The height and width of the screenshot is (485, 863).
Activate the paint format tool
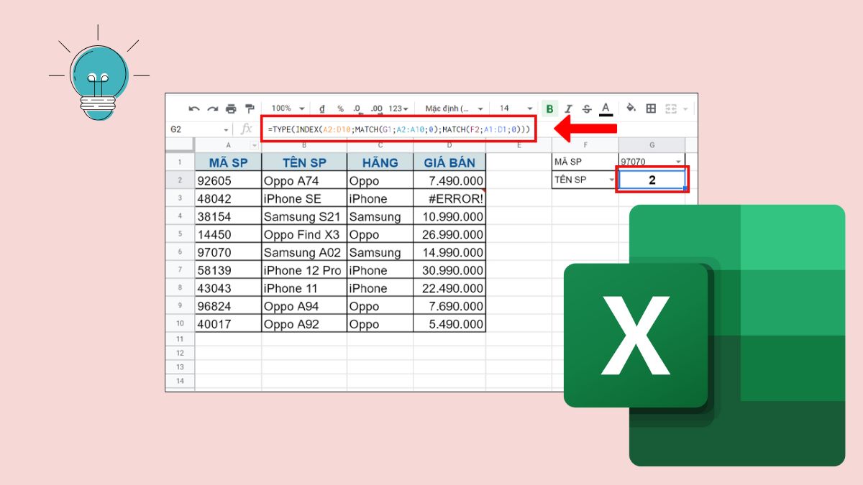[x=250, y=108]
